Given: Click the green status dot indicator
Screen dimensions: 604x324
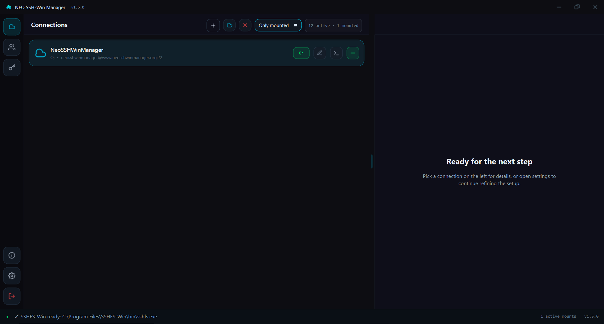Looking at the screenshot, I should tap(7, 317).
